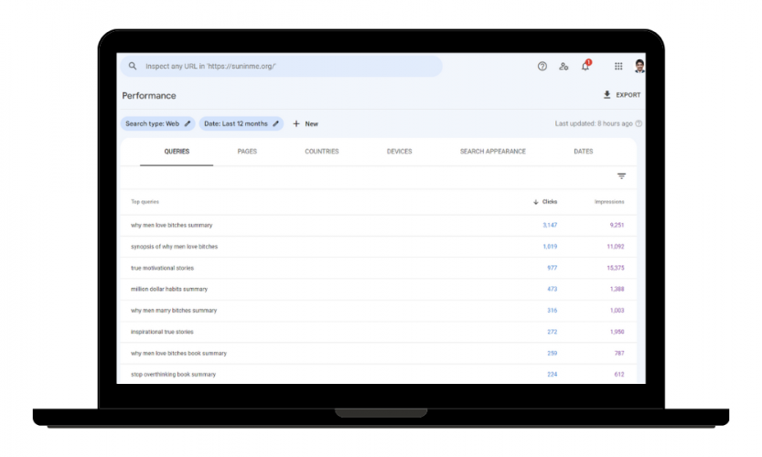Click the Top queries column label
Viewport: 762px width, 457px height.
145,202
